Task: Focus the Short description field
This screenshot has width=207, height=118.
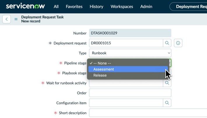Action: [x=148, y=113]
